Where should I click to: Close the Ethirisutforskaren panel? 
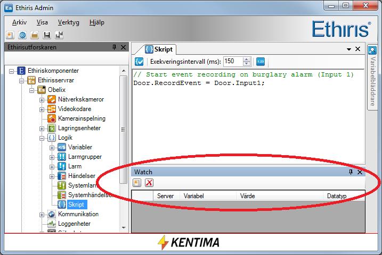pyautogui.click(x=123, y=47)
